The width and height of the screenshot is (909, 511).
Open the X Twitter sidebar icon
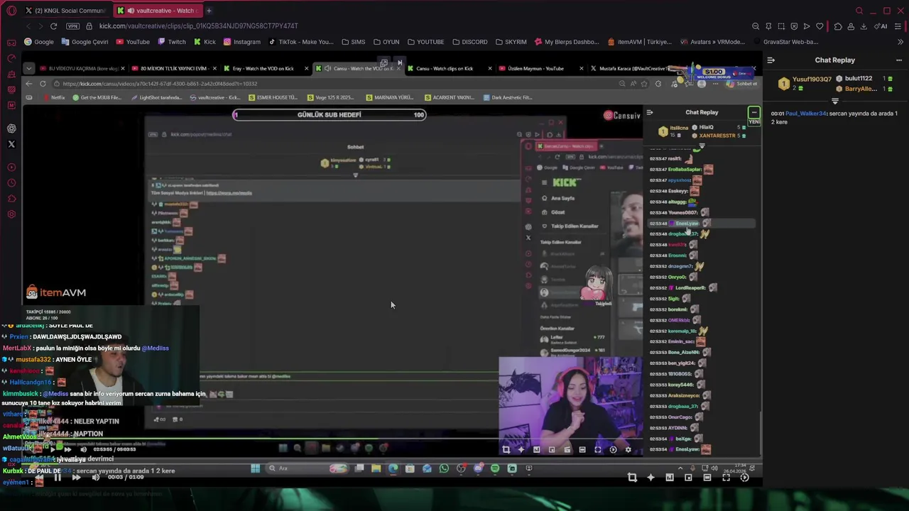click(x=11, y=144)
